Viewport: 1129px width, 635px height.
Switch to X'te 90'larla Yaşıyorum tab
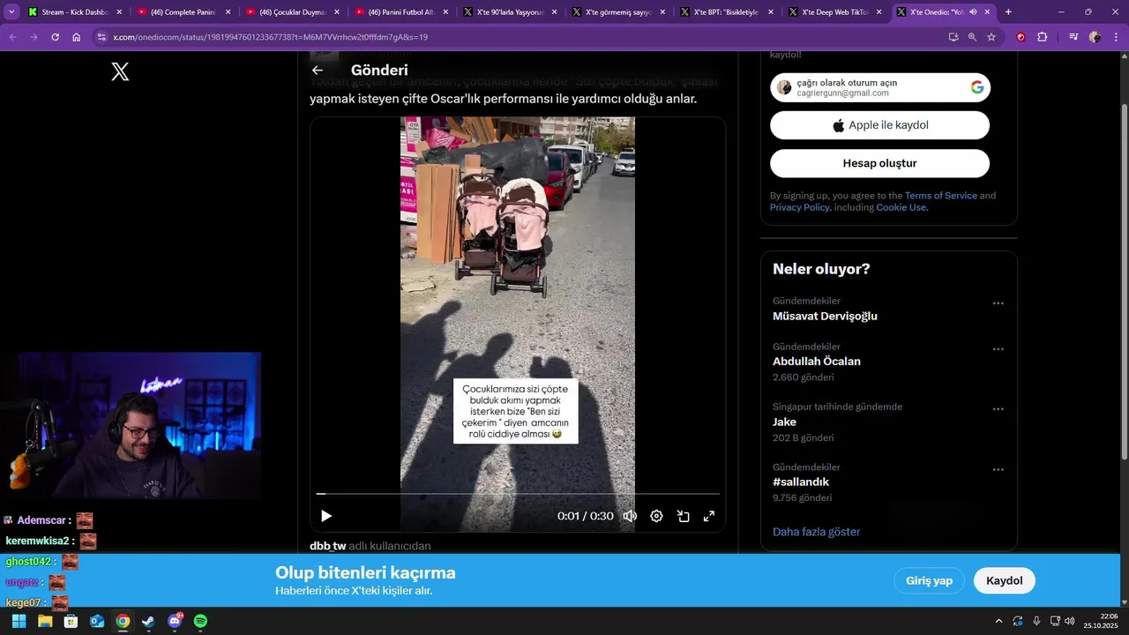(510, 12)
